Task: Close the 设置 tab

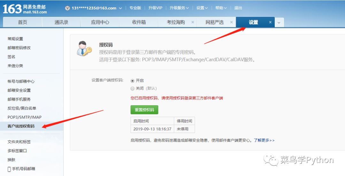Action: click(270, 22)
